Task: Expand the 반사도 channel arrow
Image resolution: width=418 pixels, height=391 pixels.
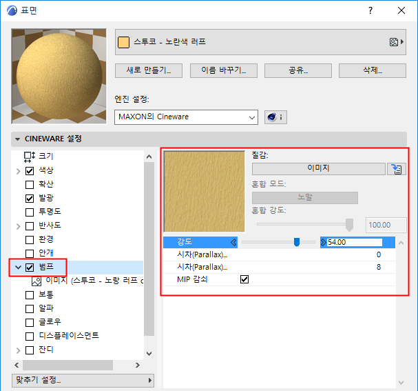Action: [x=18, y=226]
